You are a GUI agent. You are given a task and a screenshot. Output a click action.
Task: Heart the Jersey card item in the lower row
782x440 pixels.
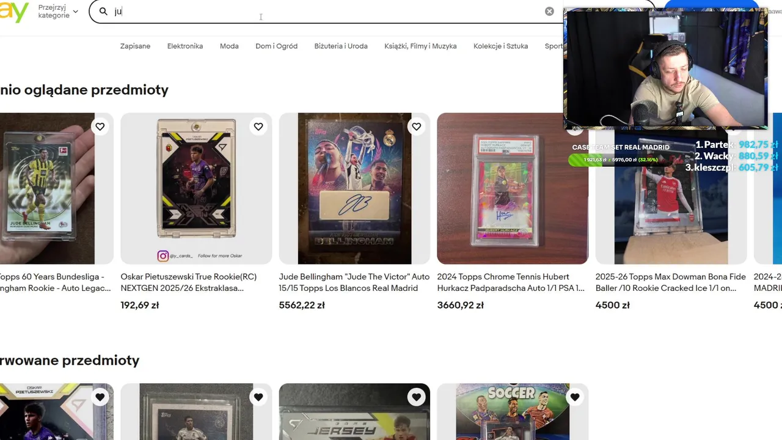click(416, 397)
